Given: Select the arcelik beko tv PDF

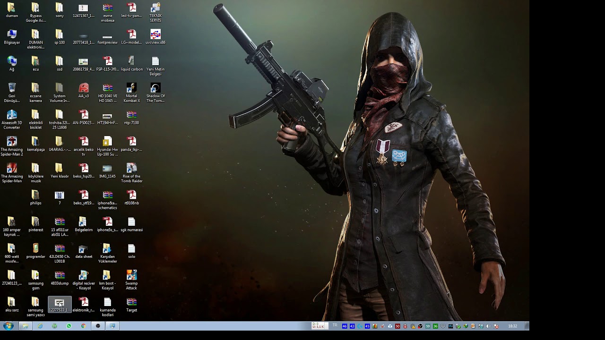Looking at the screenshot, I should coord(84,146).
